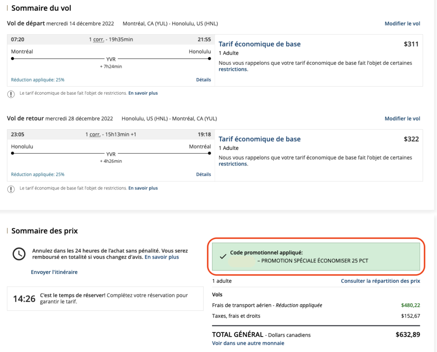Click the info icon below the return flight
Screen dimensions: 437x352
tap(11, 189)
